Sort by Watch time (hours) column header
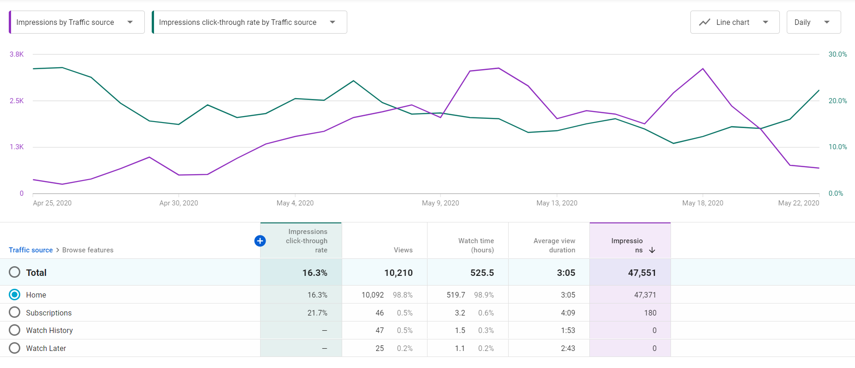The image size is (855, 368). [476, 245]
